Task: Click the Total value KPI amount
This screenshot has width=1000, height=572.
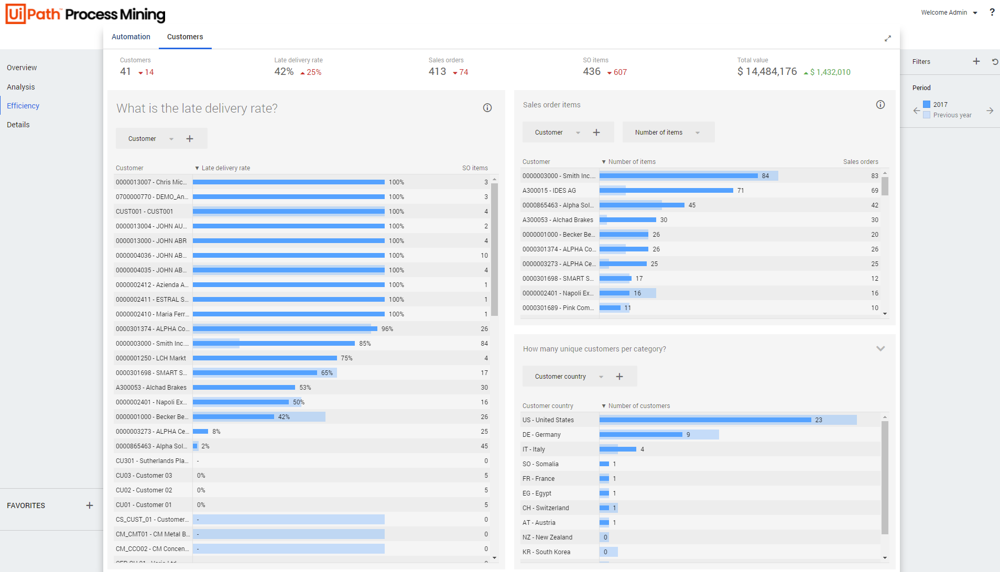Action: click(x=767, y=72)
